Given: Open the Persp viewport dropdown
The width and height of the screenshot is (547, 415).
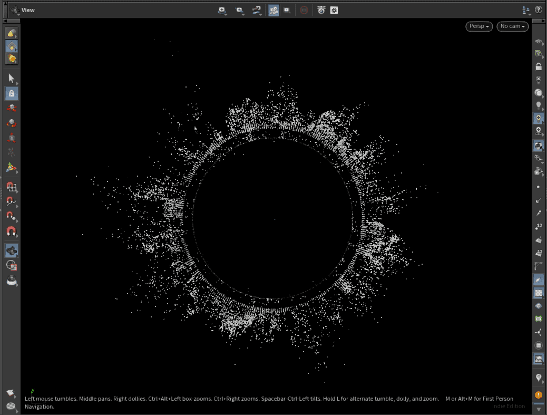Looking at the screenshot, I should (479, 26).
